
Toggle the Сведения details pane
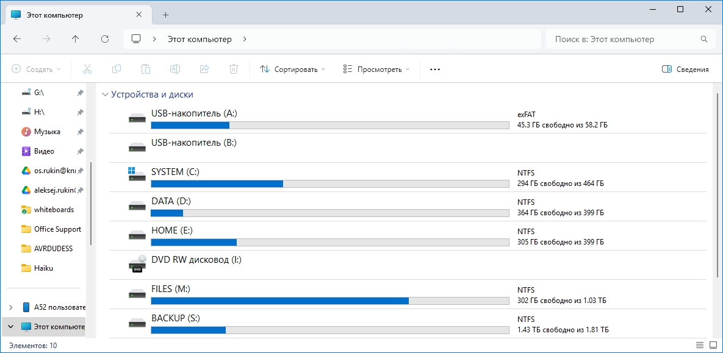pyautogui.click(x=685, y=70)
